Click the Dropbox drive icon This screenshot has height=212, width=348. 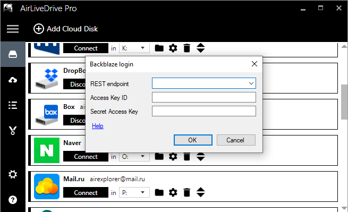(47, 79)
